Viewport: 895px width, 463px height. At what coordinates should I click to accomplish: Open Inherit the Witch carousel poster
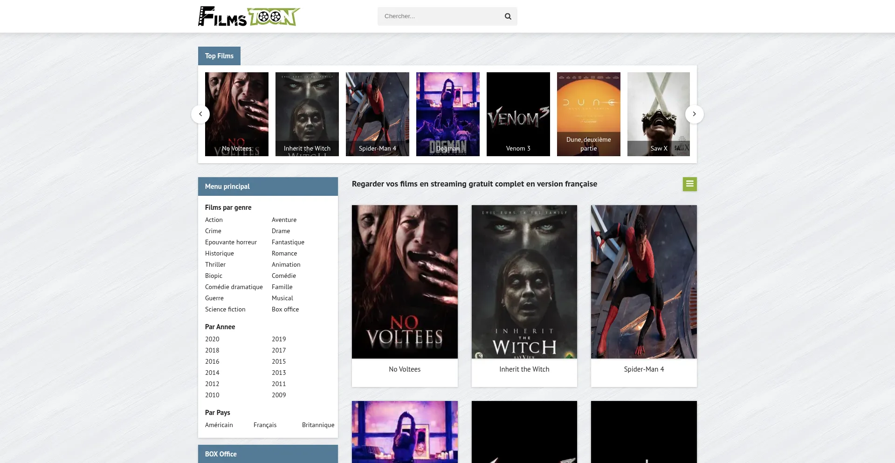tap(307, 114)
